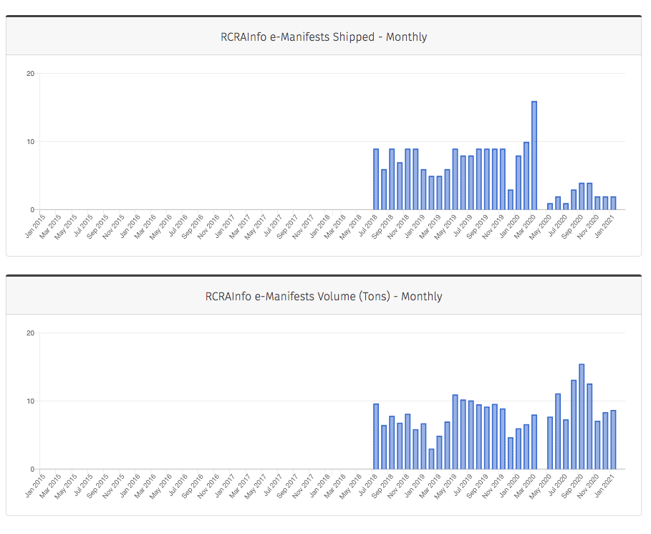Click 'May 2019' axis label in Volume chart
Image resolution: width=651 pixels, height=534 pixels.
point(445,487)
